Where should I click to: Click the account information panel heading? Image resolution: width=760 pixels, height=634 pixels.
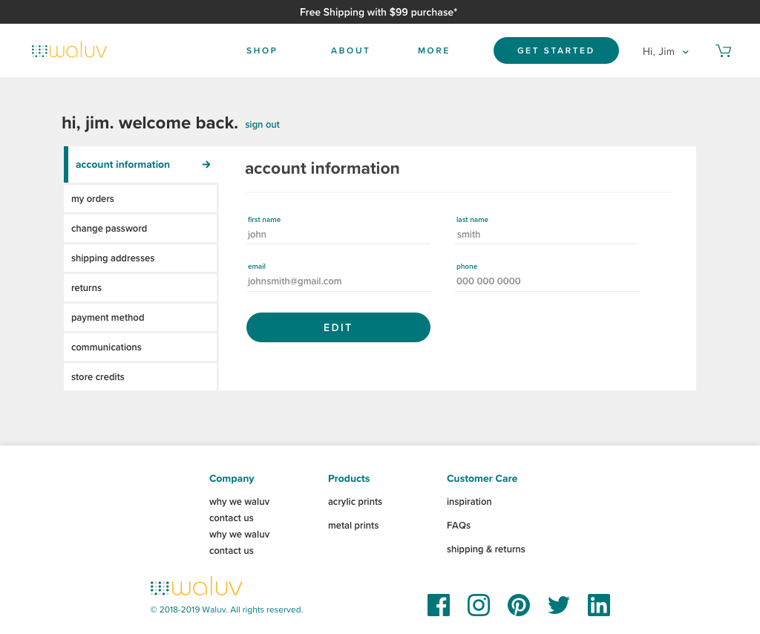(322, 169)
